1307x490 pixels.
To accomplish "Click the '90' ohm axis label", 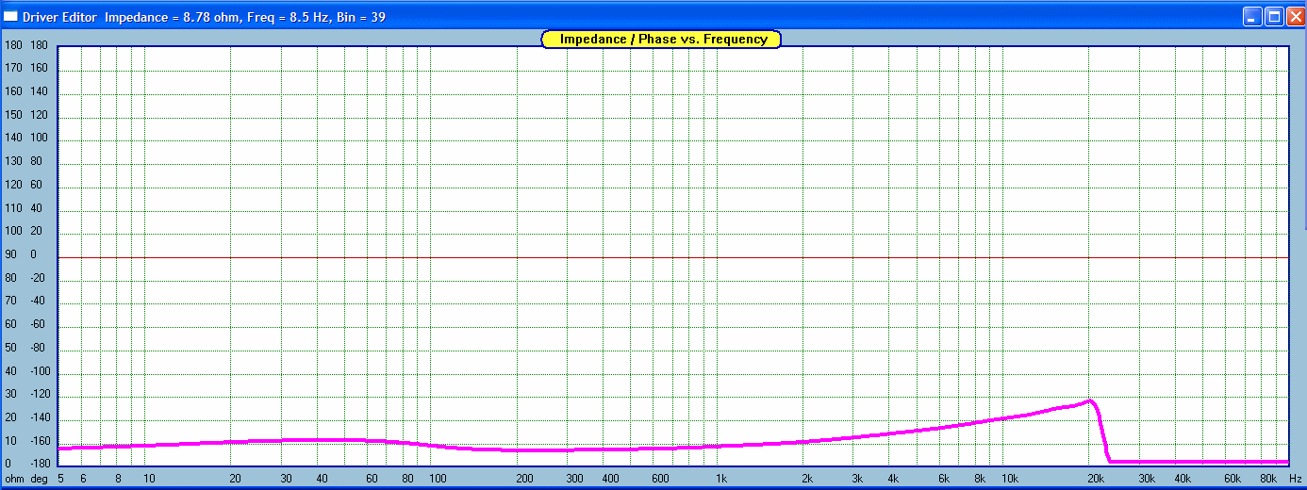I will [11, 254].
